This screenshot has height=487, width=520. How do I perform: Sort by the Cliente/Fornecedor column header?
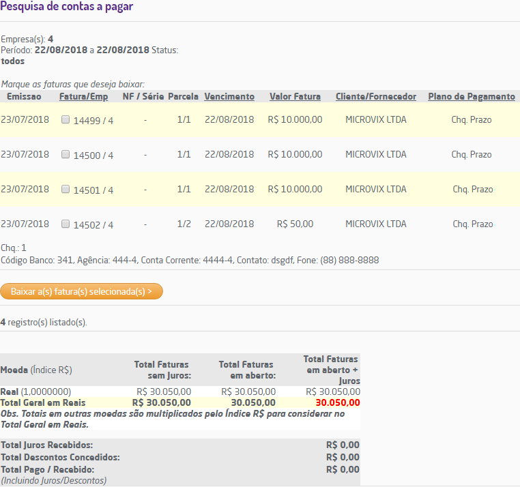coord(376,96)
